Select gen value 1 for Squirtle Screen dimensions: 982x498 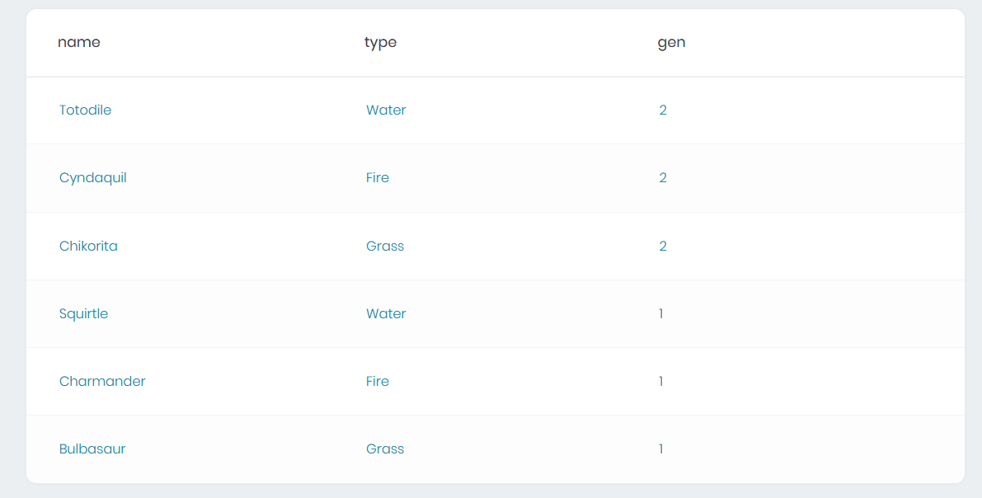[661, 313]
